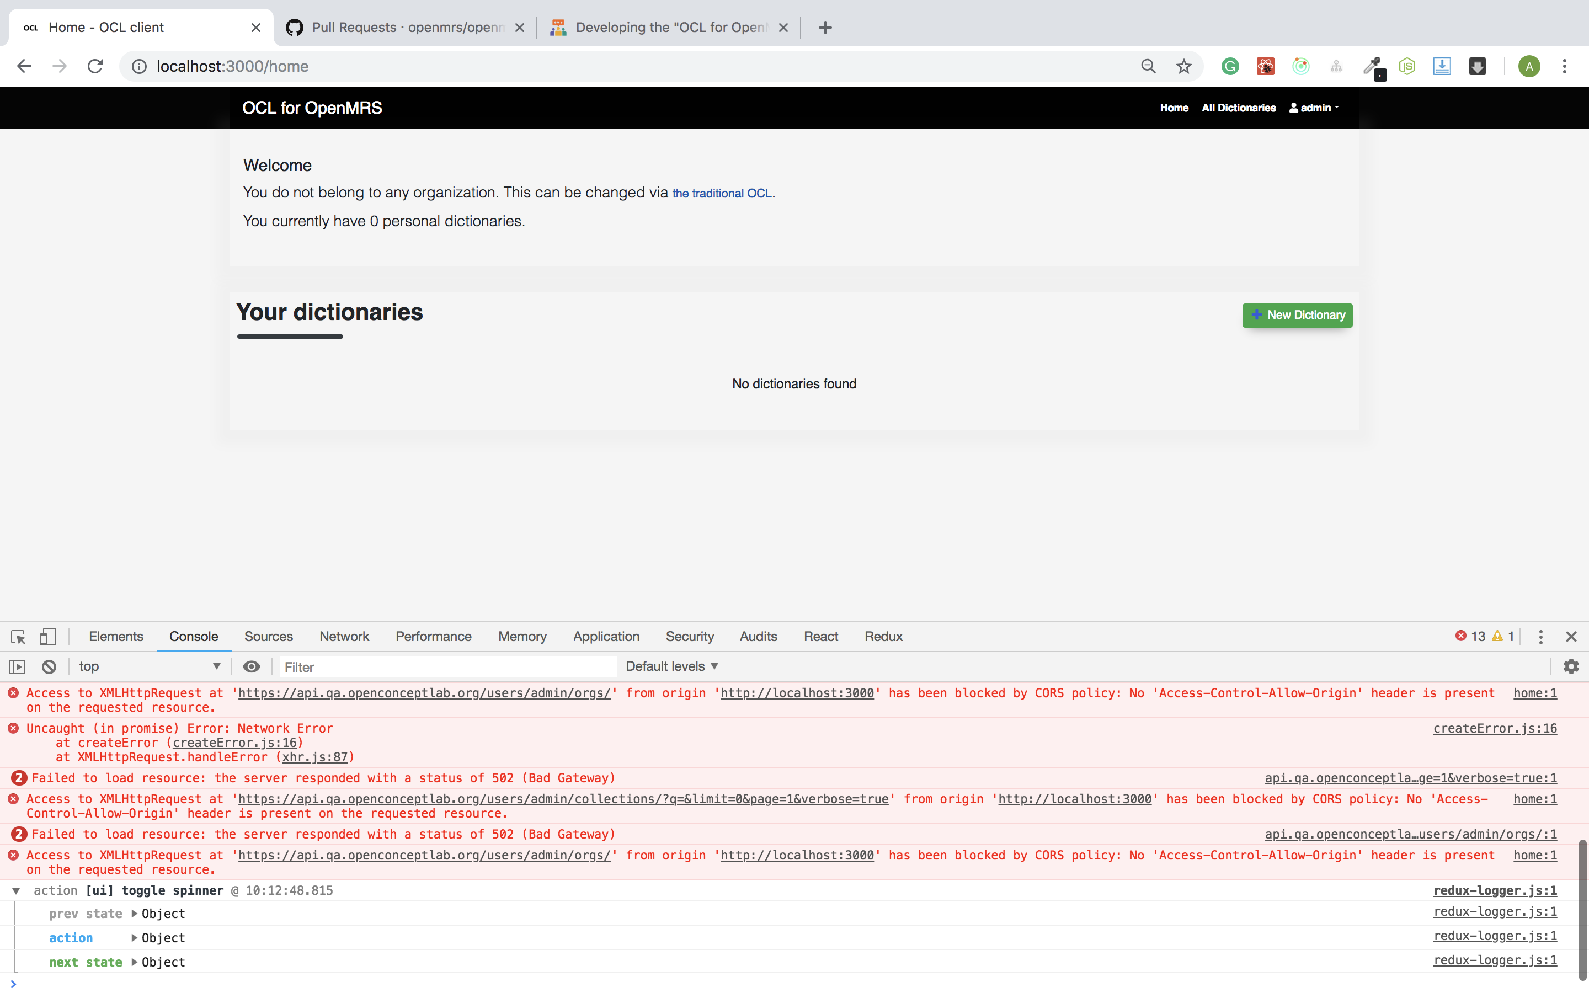Close the Pull Requests GitHub tab
This screenshot has height=993, width=1589.
point(519,28)
